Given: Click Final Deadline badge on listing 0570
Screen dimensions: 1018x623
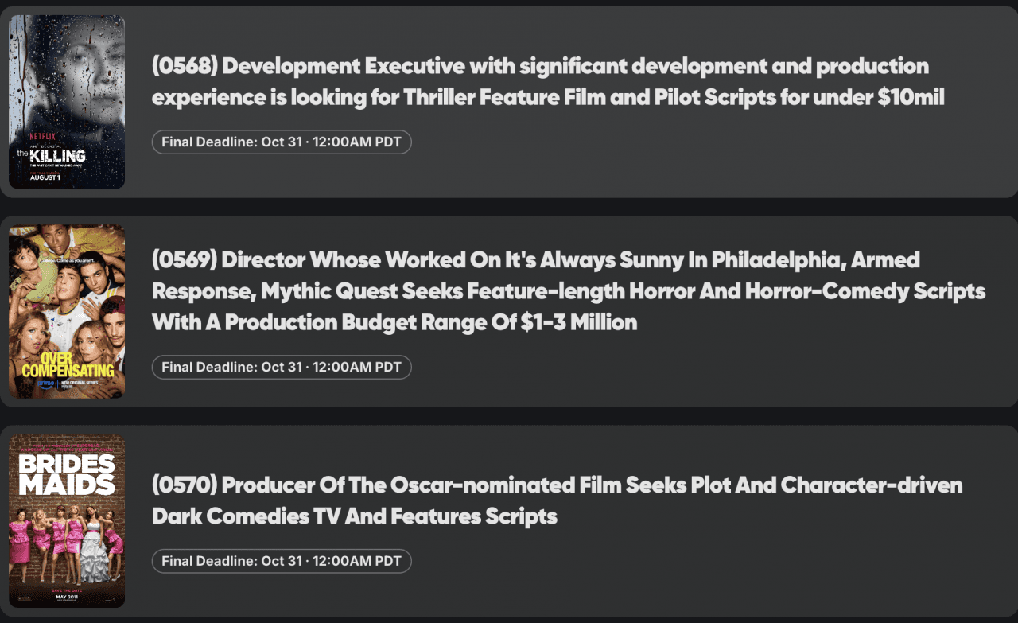Looking at the screenshot, I should pyautogui.click(x=282, y=561).
